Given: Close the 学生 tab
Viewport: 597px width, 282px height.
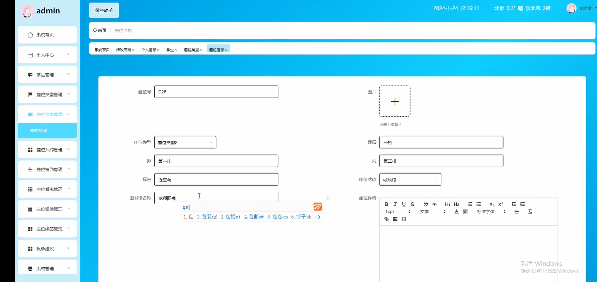Looking at the screenshot, I should (x=176, y=50).
